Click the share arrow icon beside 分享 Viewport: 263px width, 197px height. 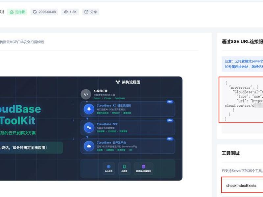coord(86,12)
